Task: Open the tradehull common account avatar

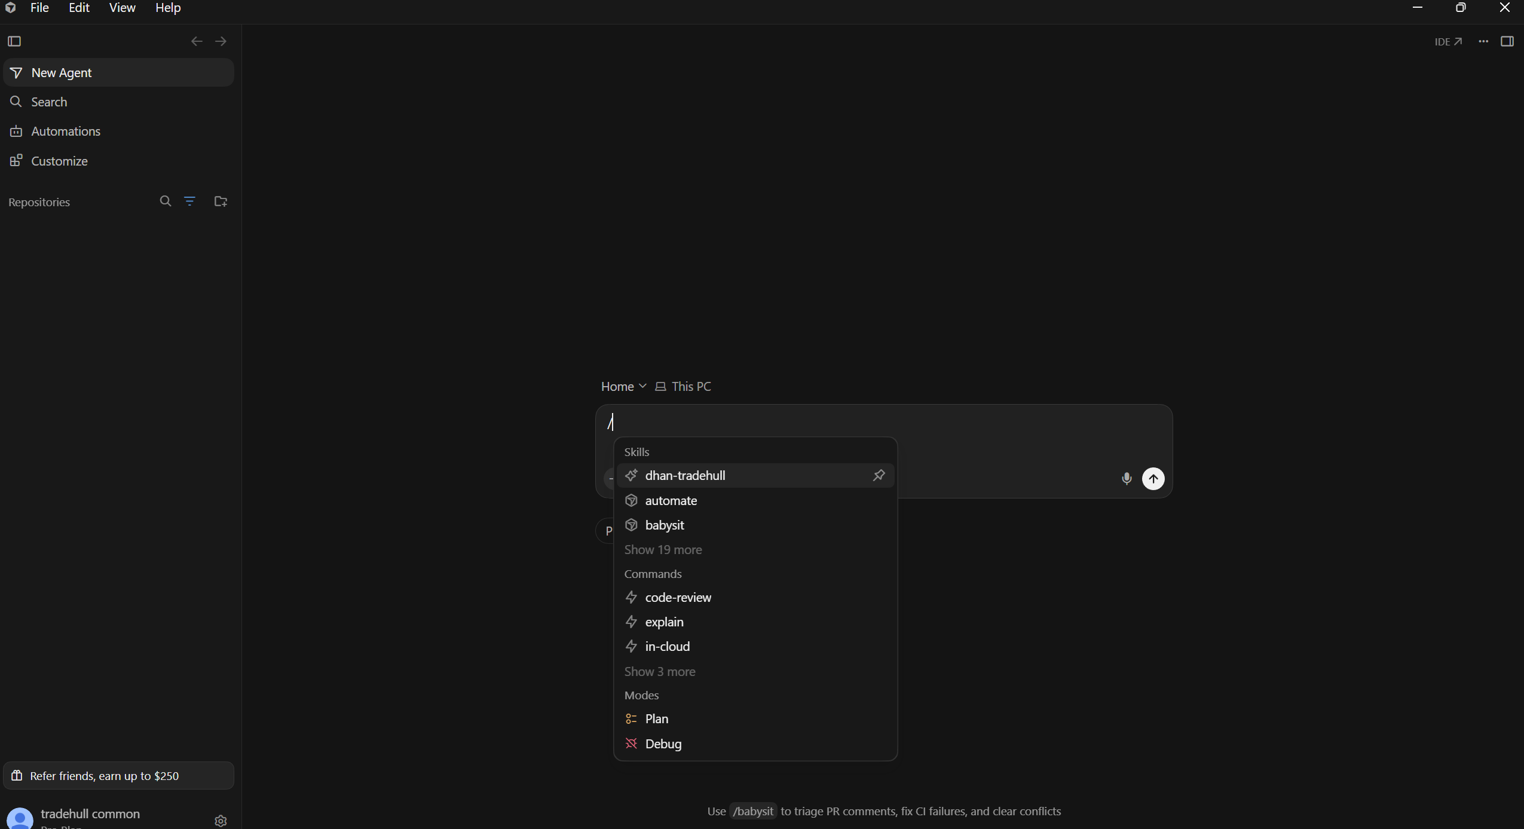Action: [x=20, y=818]
